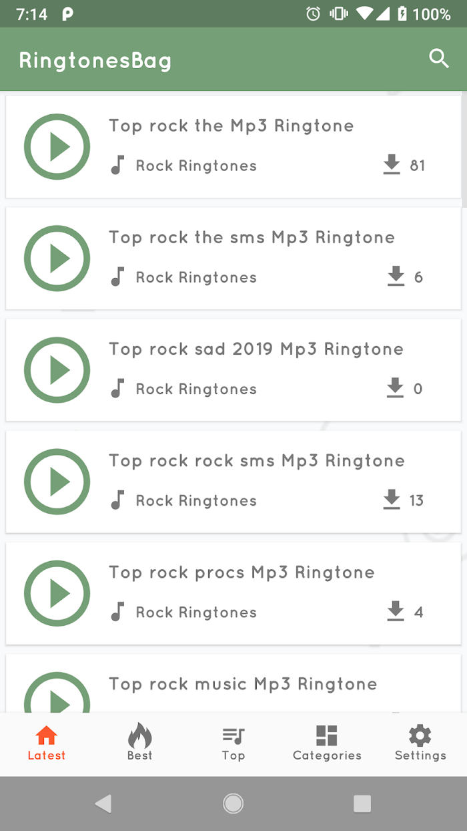Tap Rock Ringtones category under sad 2019
Image resolution: width=467 pixels, height=831 pixels.
pyautogui.click(x=196, y=389)
